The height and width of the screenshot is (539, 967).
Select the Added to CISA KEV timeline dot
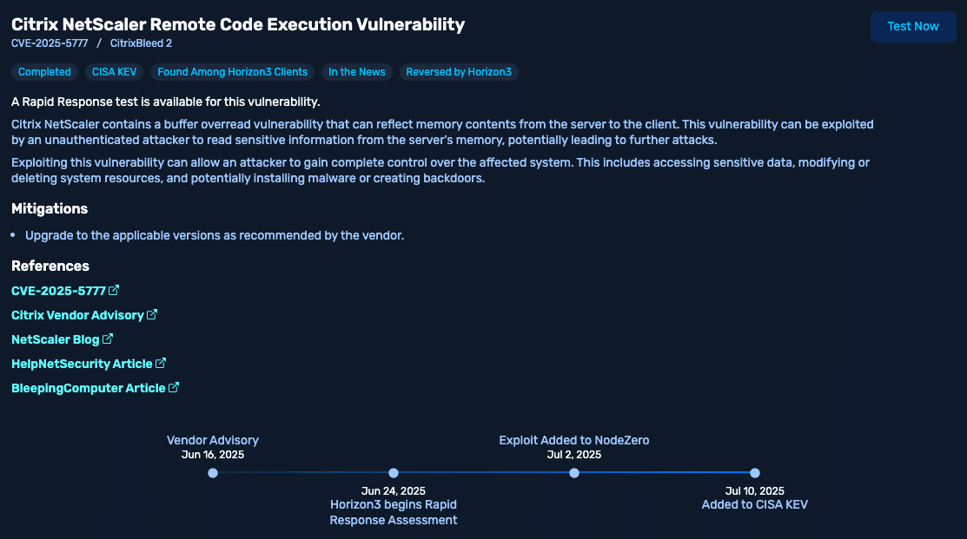coord(755,473)
